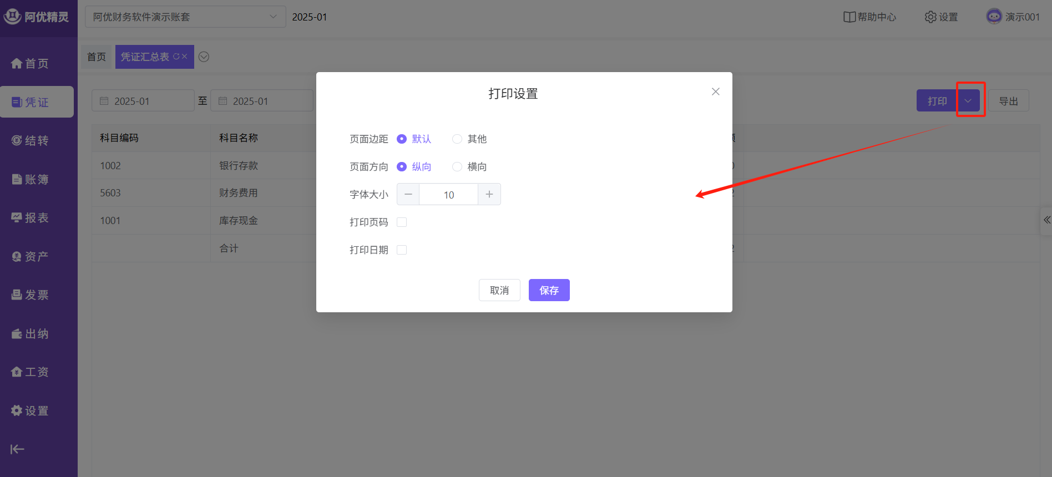Enable the 打印日期 checkbox
Viewport: 1052px width, 477px height.
(x=402, y=250)
